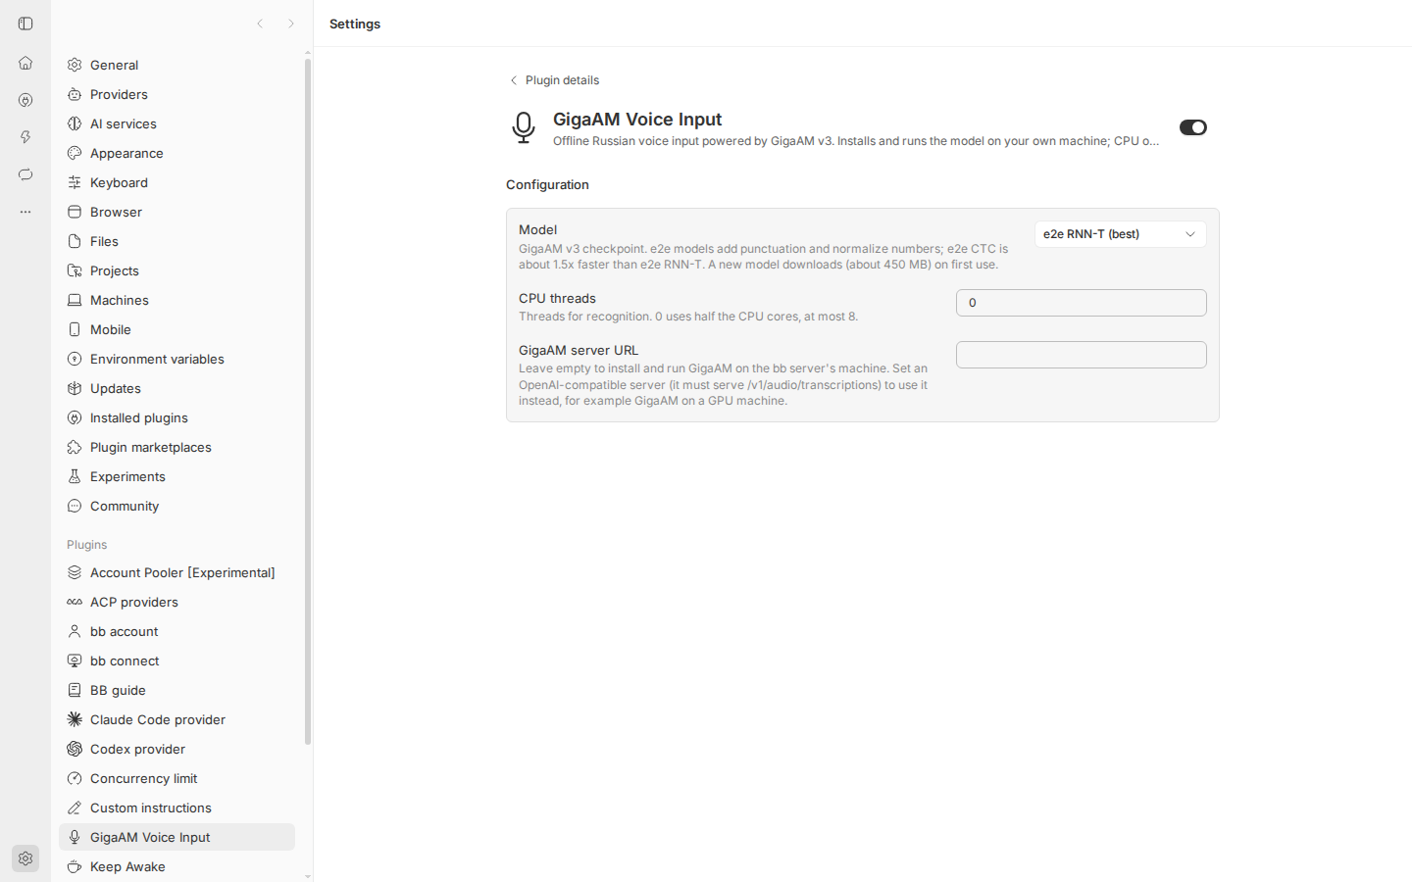Click the Experiments flask icon
The width and height of the screenshot is (1412, 882).
(x=75, y=476)
